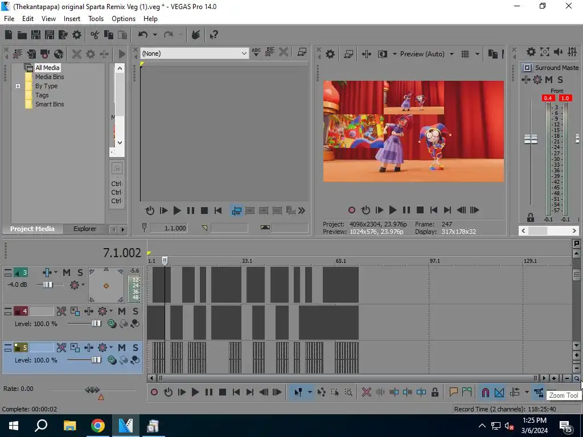The image size is (583, 437).
Task: Open track 5 automation settings dropdown
Action: [x=111, y=348]
